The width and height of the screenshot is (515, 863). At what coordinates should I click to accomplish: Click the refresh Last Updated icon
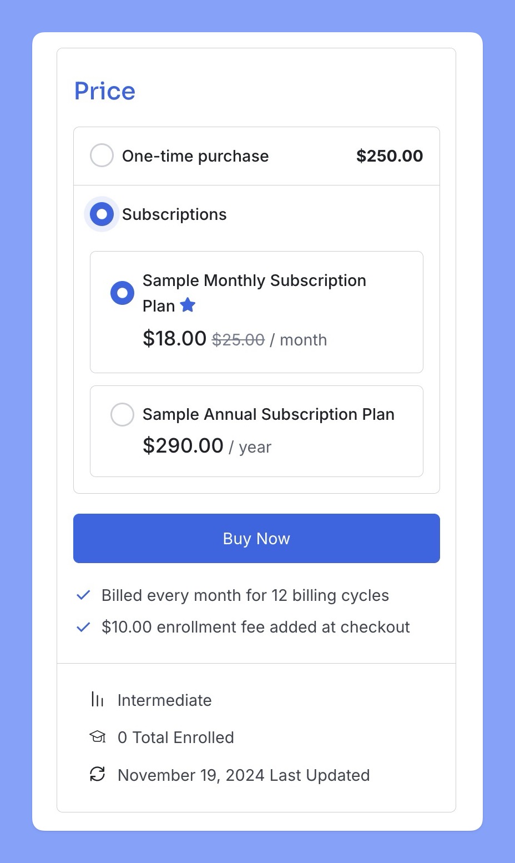(x=98, y=774)
